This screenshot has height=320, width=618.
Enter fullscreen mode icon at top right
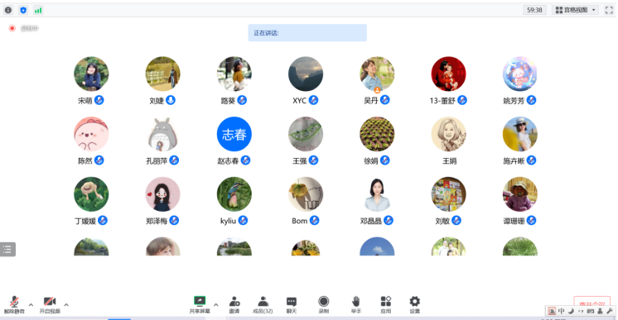609,10
